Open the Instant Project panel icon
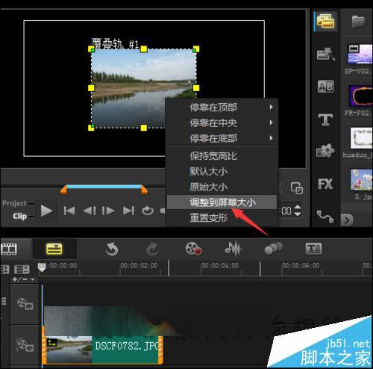This screenshot has width=373, height=369. [326, 54]
